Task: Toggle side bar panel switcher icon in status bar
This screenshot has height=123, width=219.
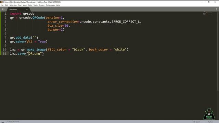Action: [x=3, y=122]
